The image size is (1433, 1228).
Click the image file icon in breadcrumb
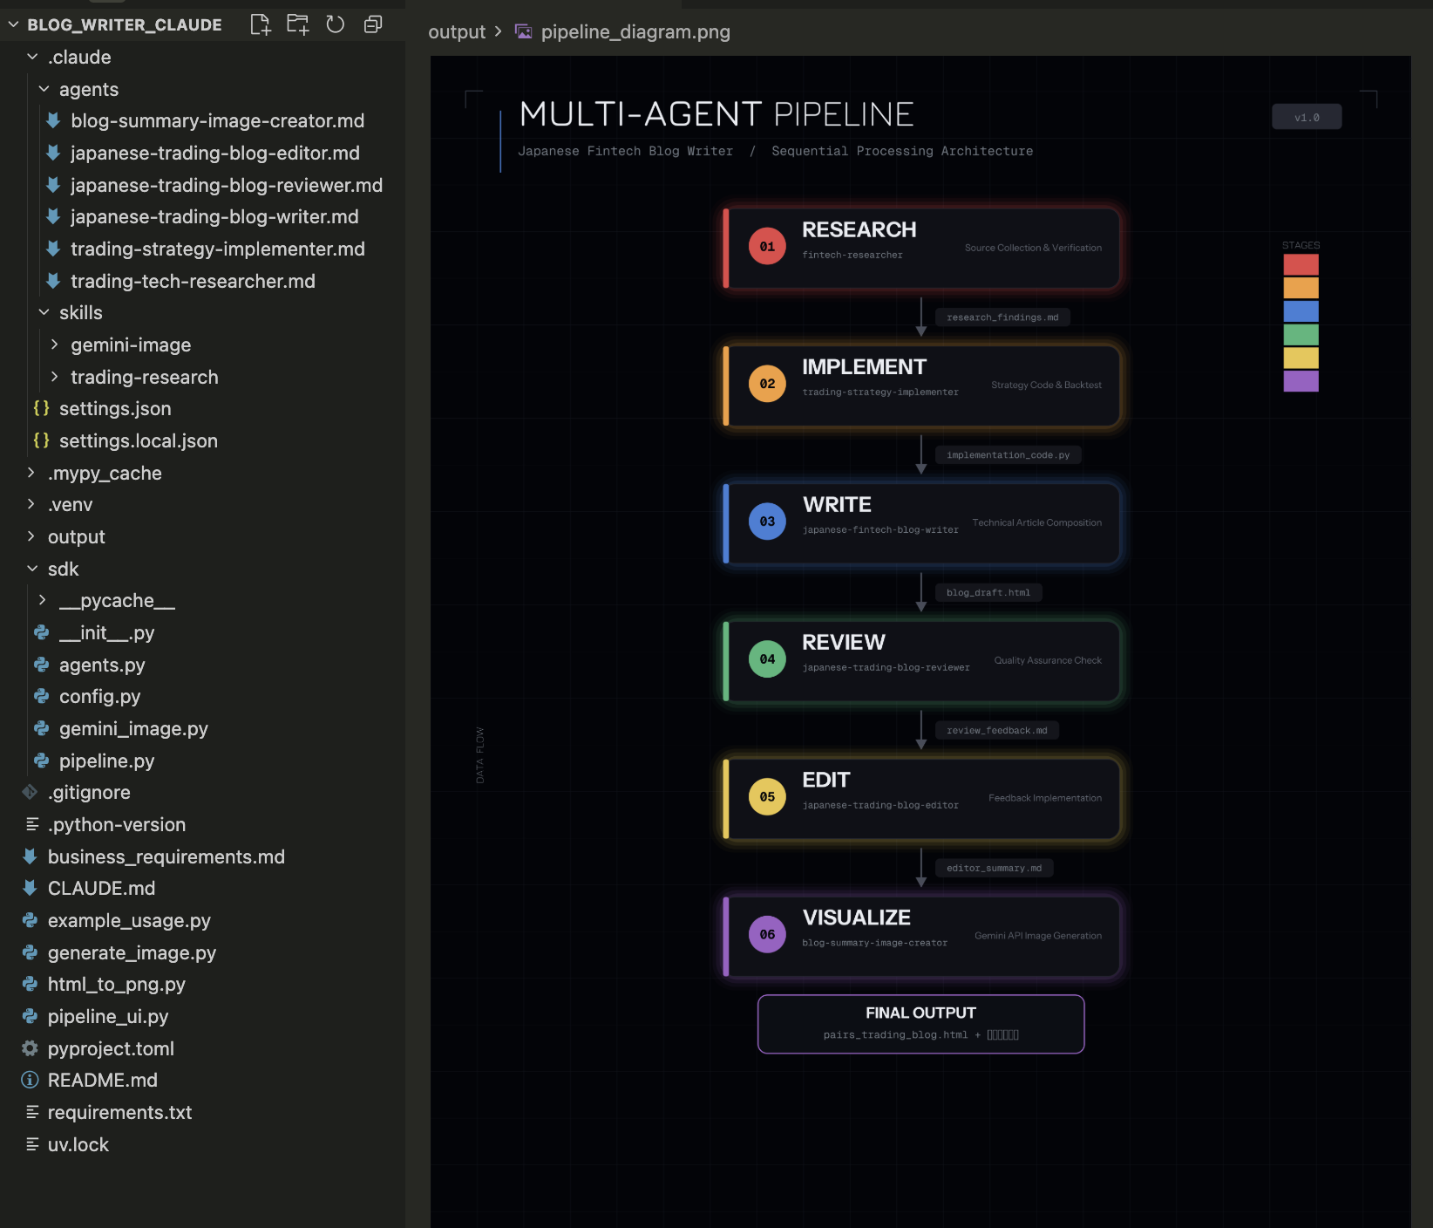coord(523,31)
